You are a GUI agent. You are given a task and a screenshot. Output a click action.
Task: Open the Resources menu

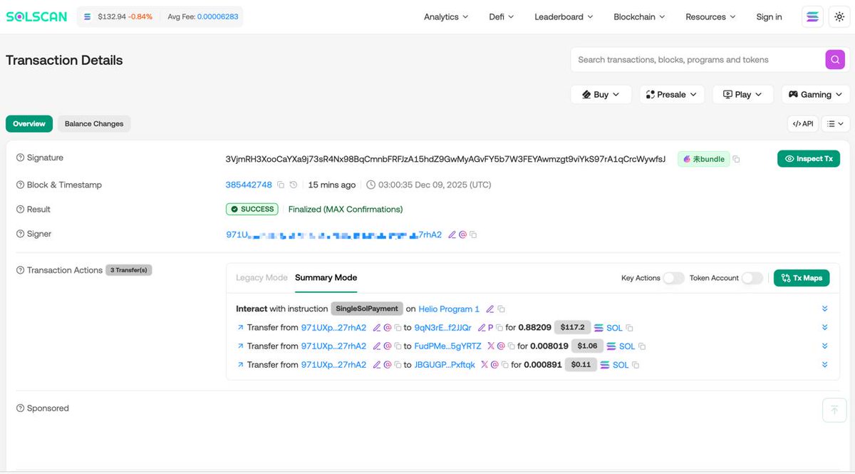(710, 17)
